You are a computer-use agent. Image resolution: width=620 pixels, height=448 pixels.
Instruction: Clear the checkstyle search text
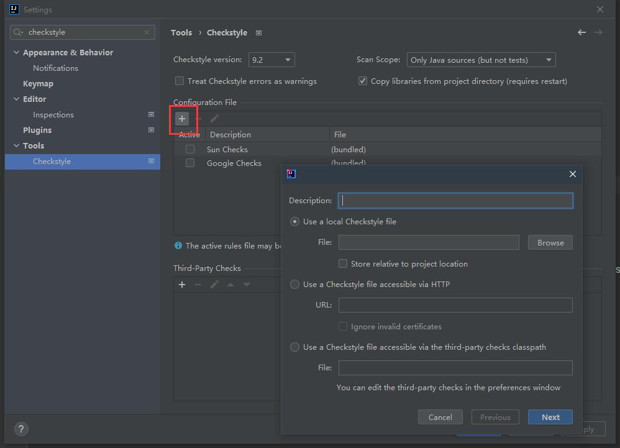(147, 32)
